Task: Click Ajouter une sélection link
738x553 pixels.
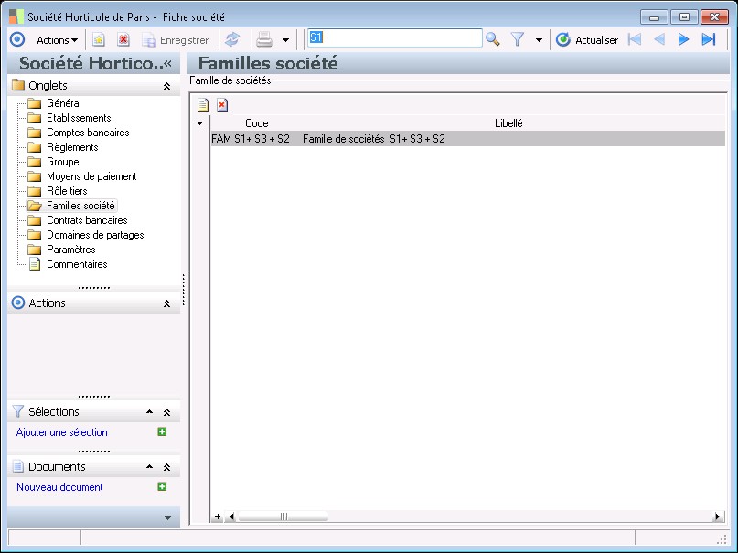Action: pos(62,432)
